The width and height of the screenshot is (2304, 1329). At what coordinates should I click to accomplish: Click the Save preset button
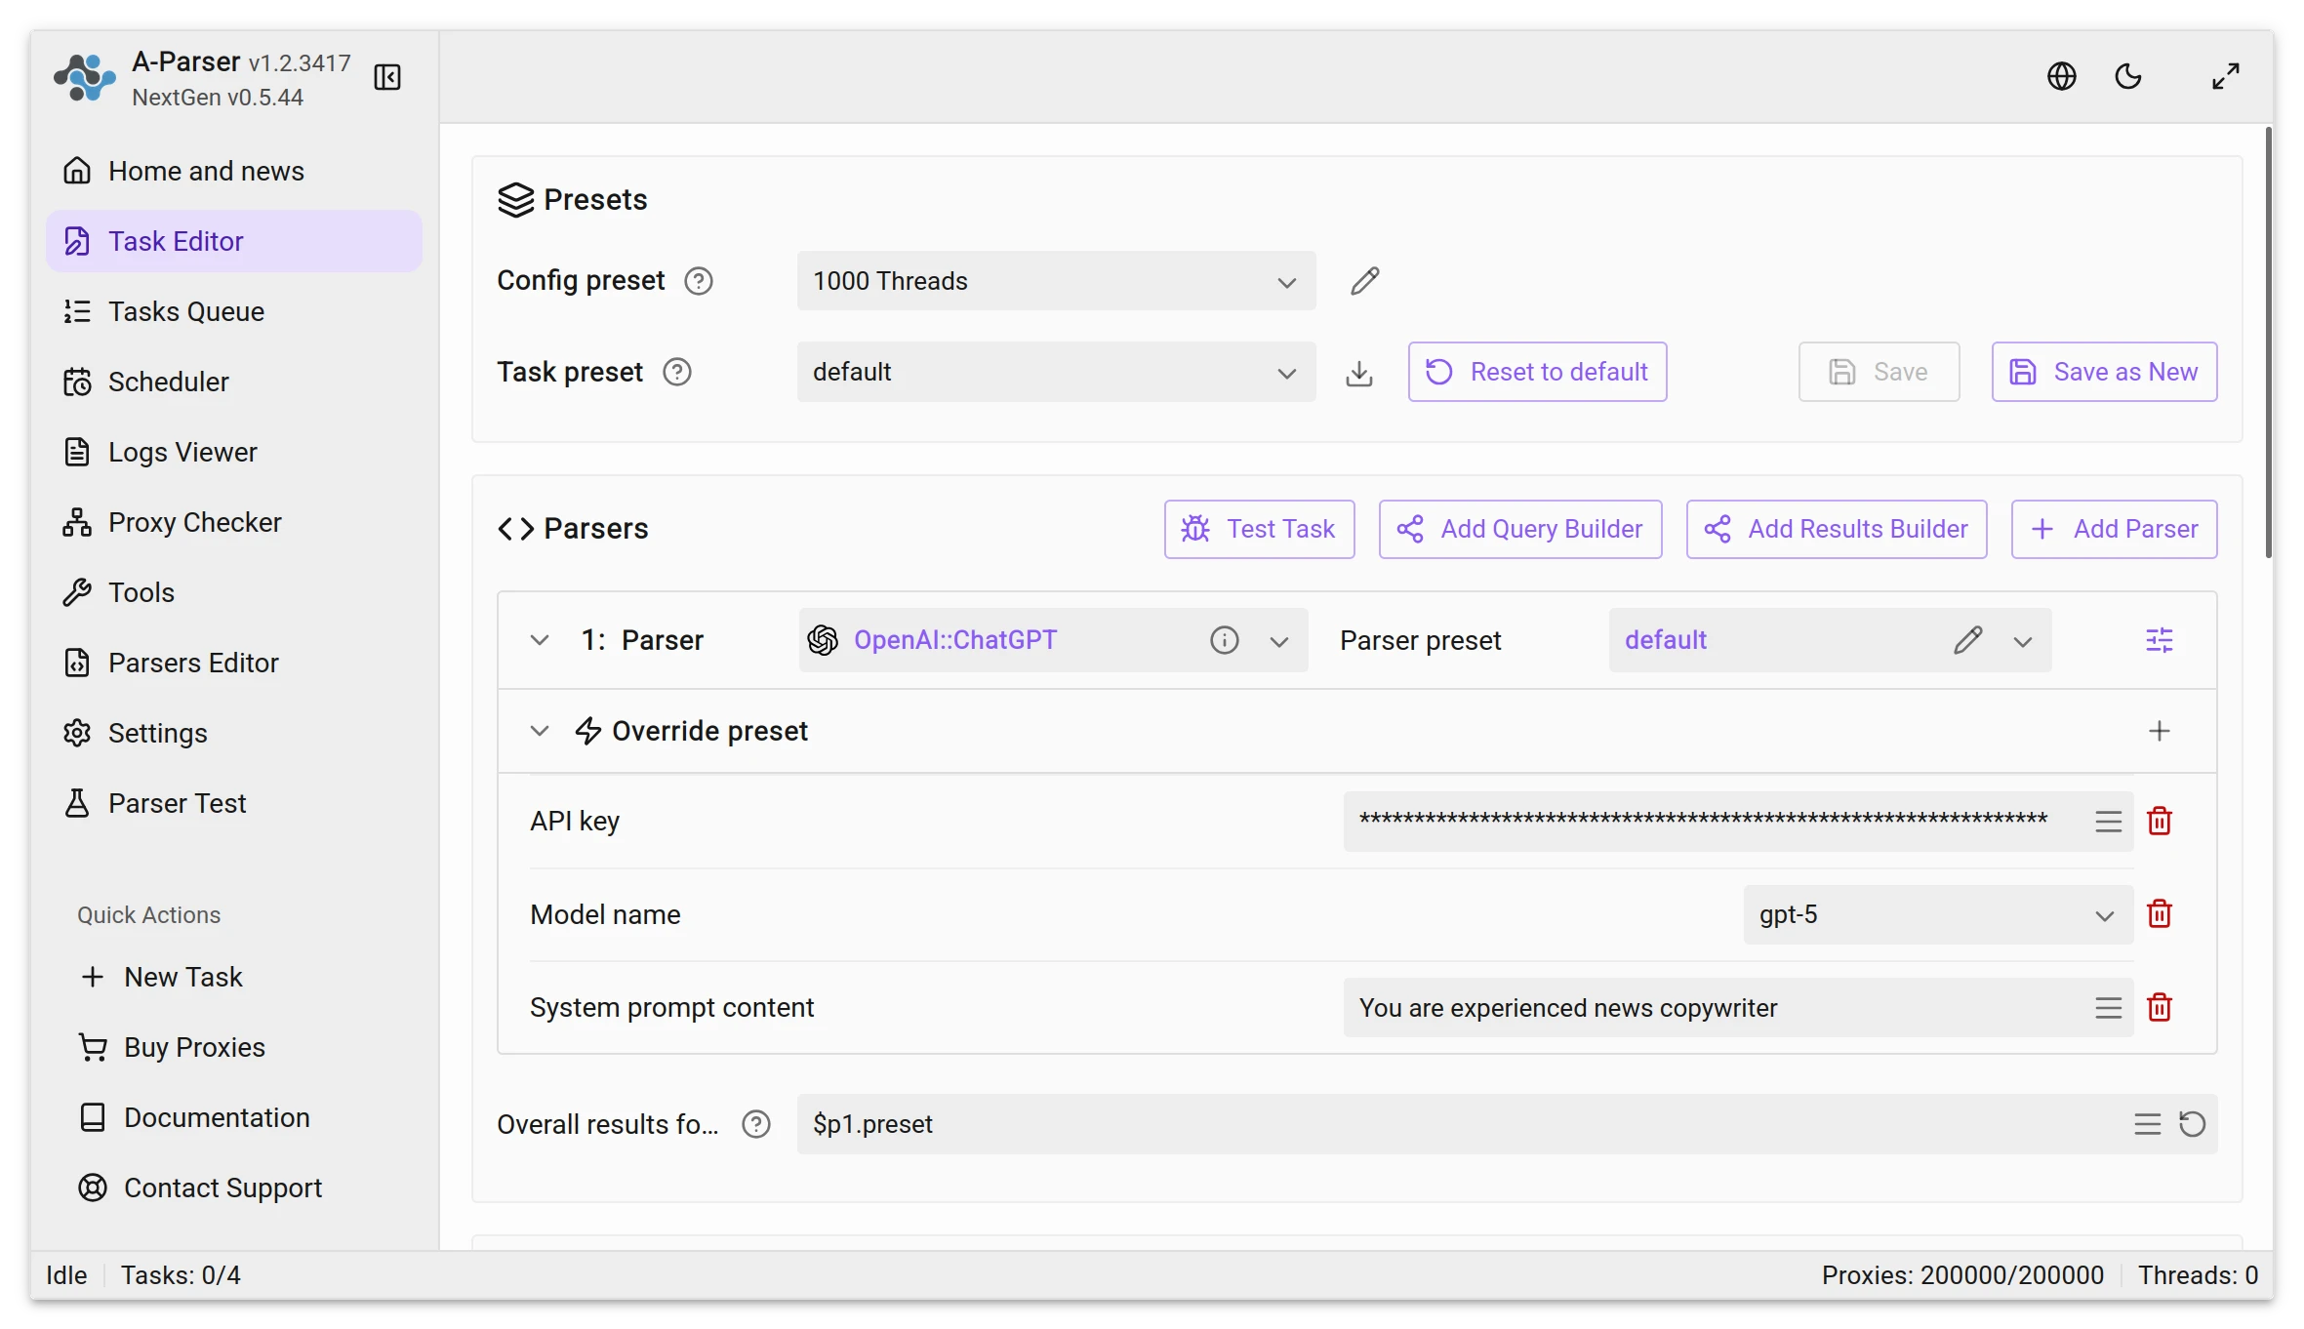pos(1879,372)
